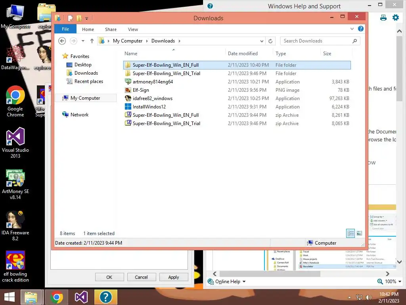Screen dimensions: 406x305
Task: Sort by the Type column header
Action: 281,54
